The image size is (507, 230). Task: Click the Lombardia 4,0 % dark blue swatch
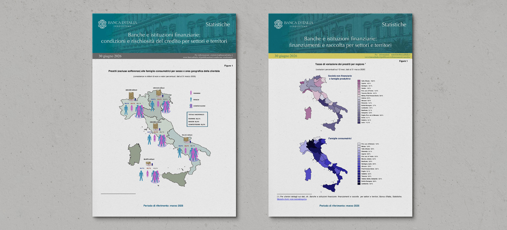click(x=359, y=184)
